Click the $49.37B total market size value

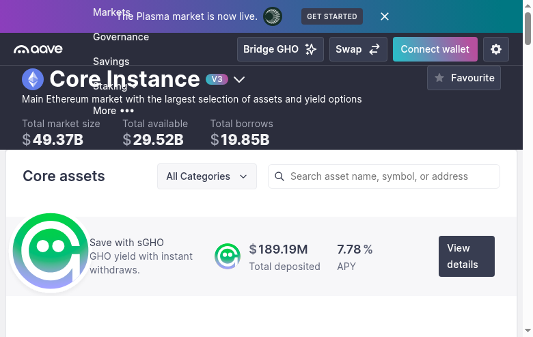pos(53,139)
